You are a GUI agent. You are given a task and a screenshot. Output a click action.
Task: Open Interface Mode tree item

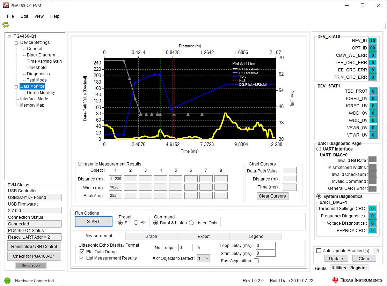click(34, 99)
